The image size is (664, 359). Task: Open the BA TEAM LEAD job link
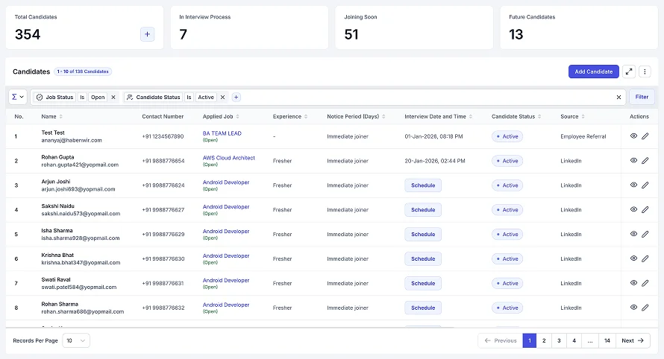point(222,133)
